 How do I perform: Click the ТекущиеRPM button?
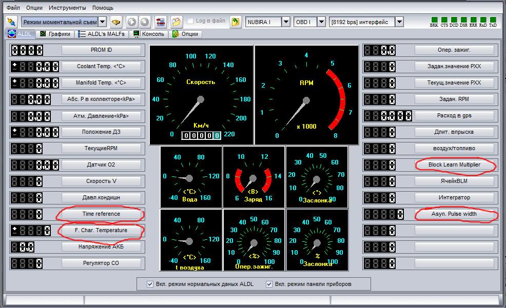[x=101, y=148]
